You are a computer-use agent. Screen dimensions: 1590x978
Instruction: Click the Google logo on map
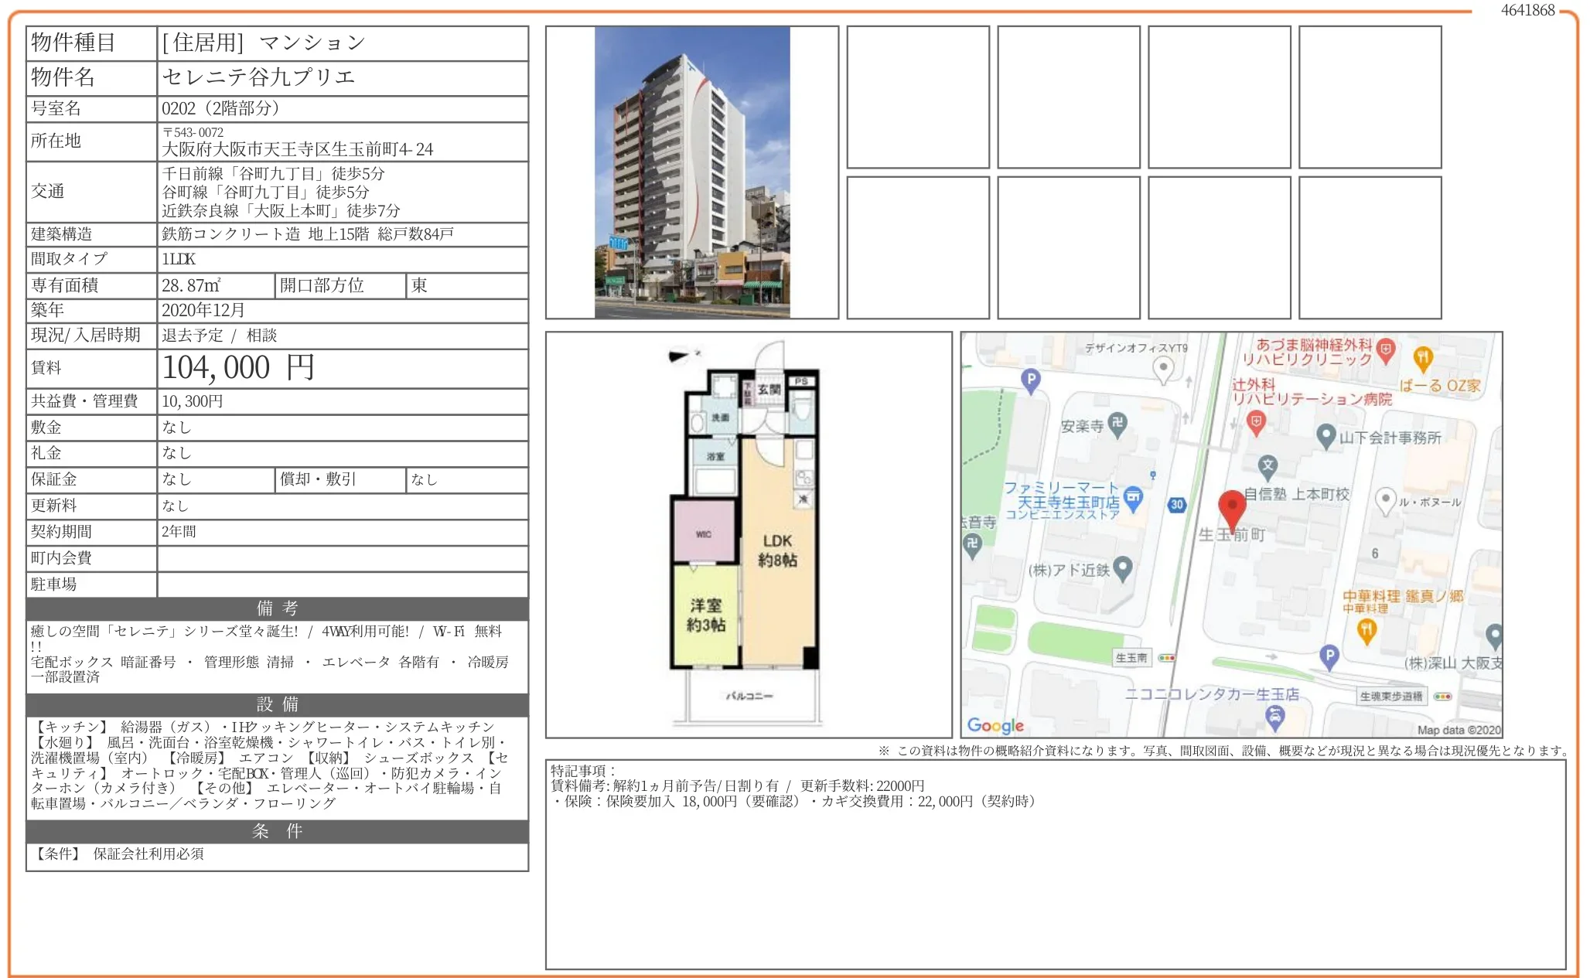995,725
